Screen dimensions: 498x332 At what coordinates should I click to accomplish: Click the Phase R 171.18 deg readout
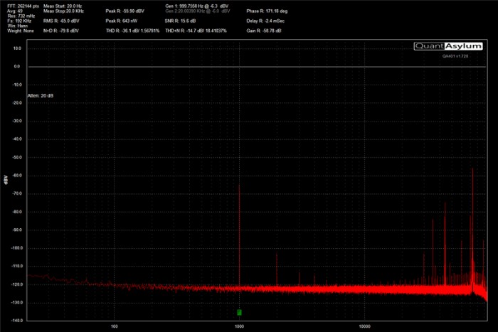click(267, 11)
